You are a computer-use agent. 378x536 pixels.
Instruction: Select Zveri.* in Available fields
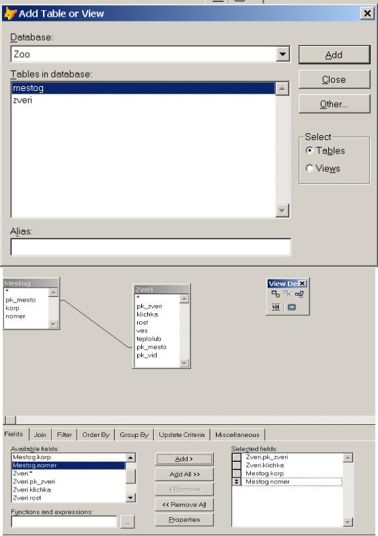(x=69, y=473)
